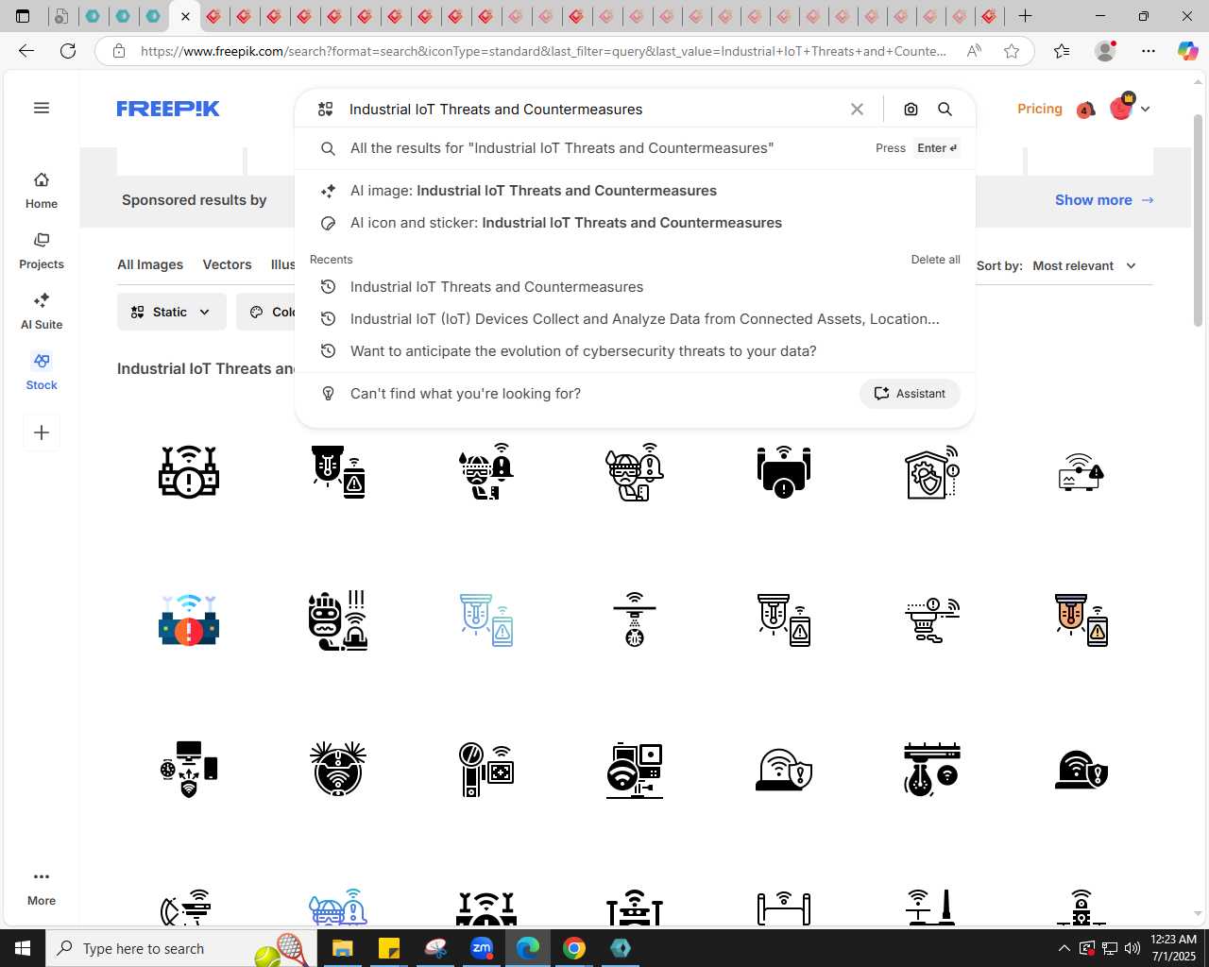This screenshot has width=1209, height=967.
Task: Open Projects in the sidebar
Action: coord(42,251)
